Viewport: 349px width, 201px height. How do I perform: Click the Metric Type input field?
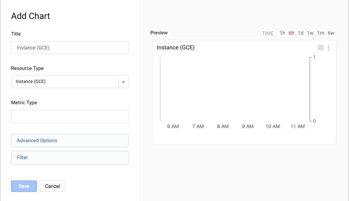[70, 116]
